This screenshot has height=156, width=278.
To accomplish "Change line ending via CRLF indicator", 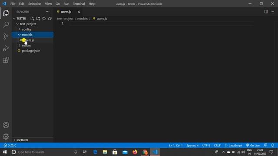I will click(217, 146).
